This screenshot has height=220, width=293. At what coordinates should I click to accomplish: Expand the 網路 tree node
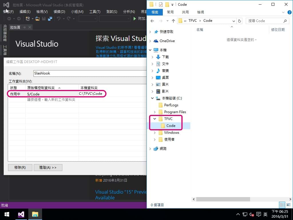(x=150, y=149)
